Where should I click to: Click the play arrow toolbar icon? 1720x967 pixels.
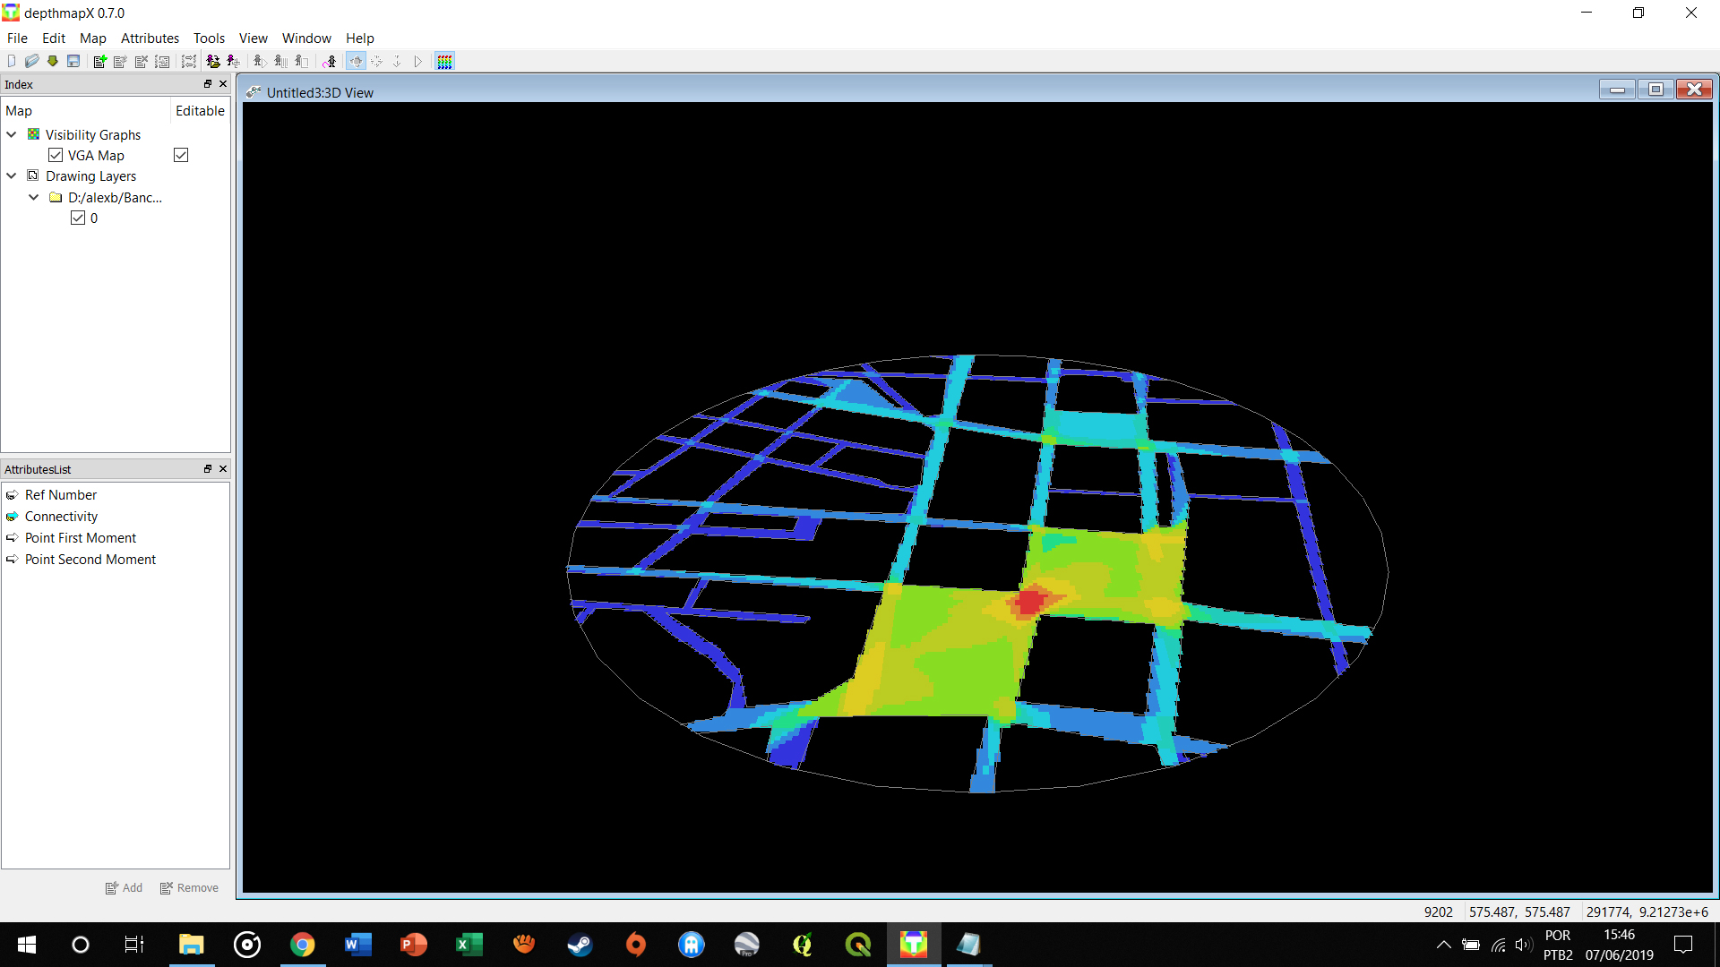point(417,61)
